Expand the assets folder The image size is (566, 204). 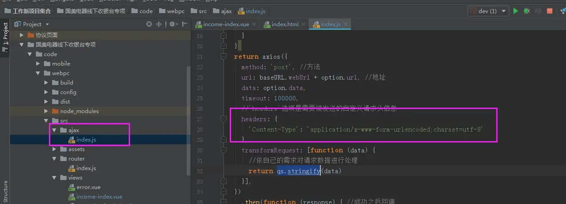click(x=54, y=149)
